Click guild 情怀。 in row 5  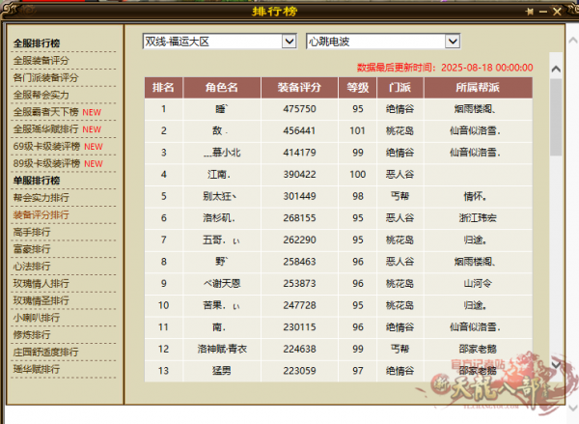coord(475,196)
